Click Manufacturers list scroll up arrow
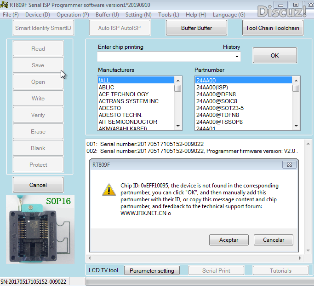This screenshot has width=314, height=286. coord(178,81)
